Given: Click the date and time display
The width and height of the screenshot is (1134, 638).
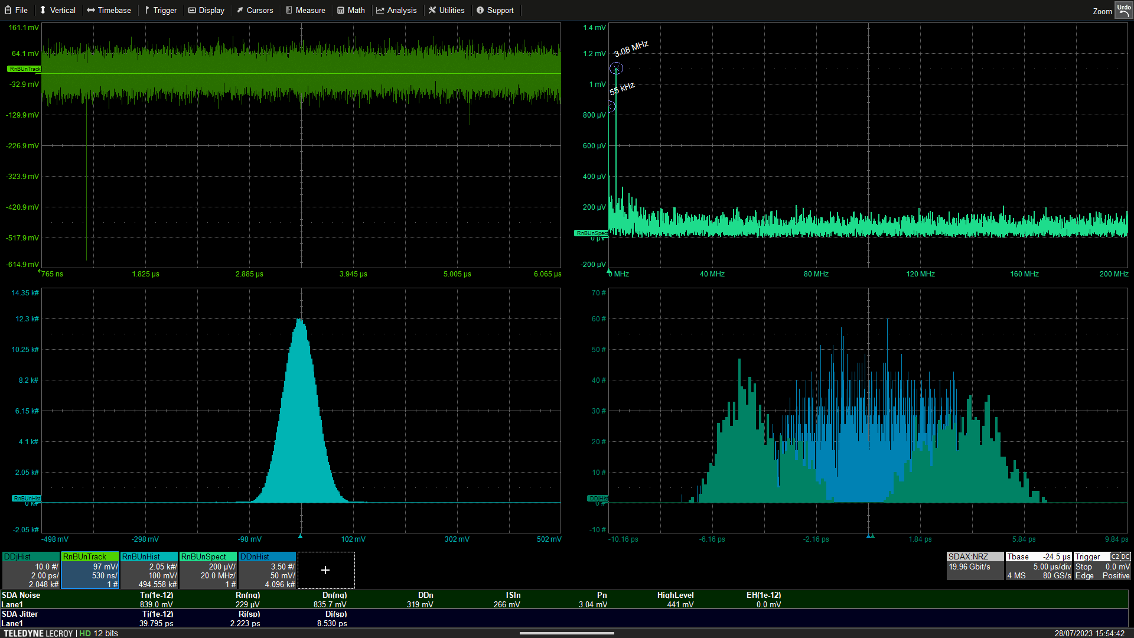Looking at the screenshot, I should pyautogui.click(x=1090, y=633).
